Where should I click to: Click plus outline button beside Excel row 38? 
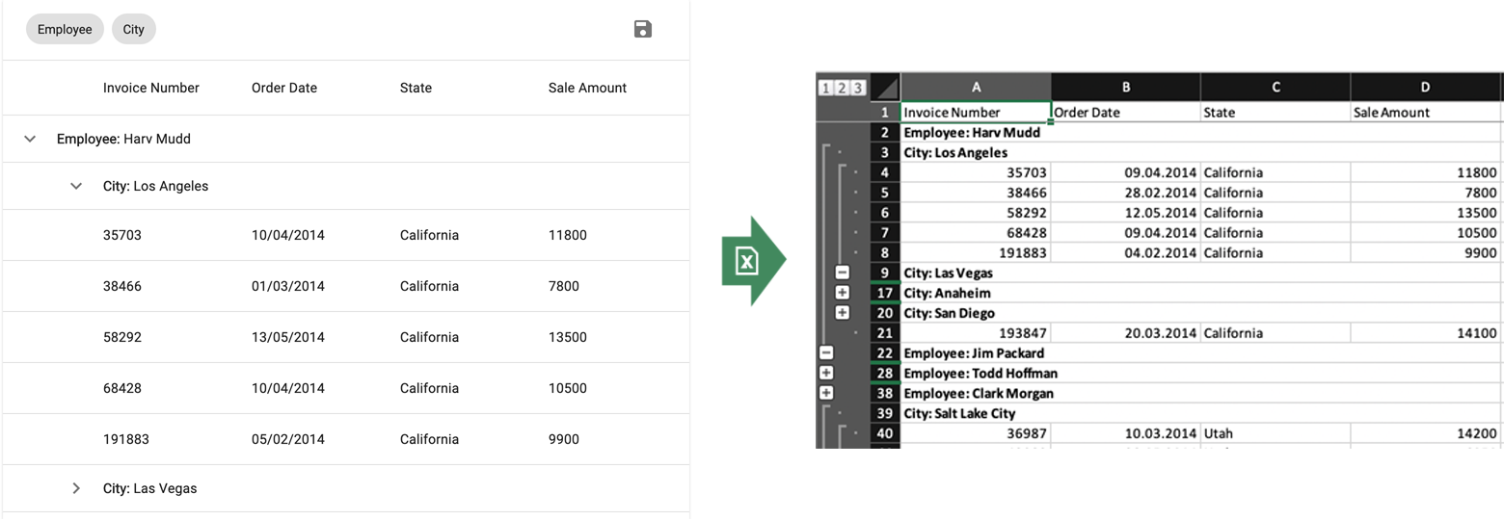click(x=825, y=393)
